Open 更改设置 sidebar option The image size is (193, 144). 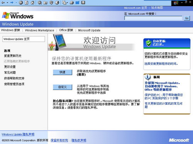click(10, 67)
